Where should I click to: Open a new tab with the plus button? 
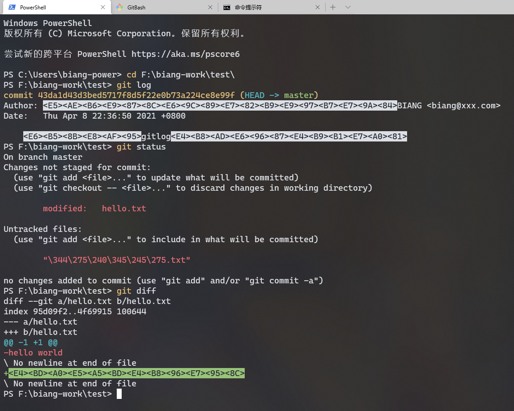(x=333, y=7)
